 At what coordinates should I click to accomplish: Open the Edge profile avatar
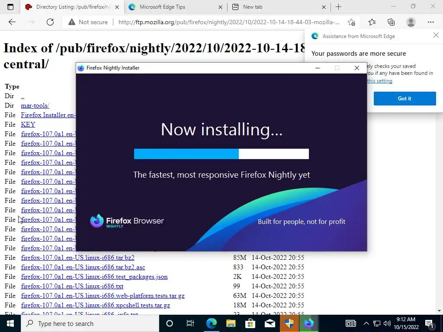click(x=411, y=22)
